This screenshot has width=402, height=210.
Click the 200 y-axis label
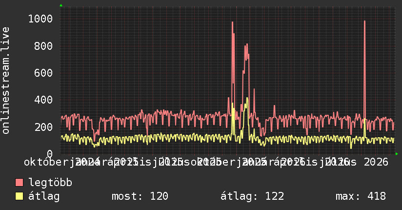pos(43,127)
